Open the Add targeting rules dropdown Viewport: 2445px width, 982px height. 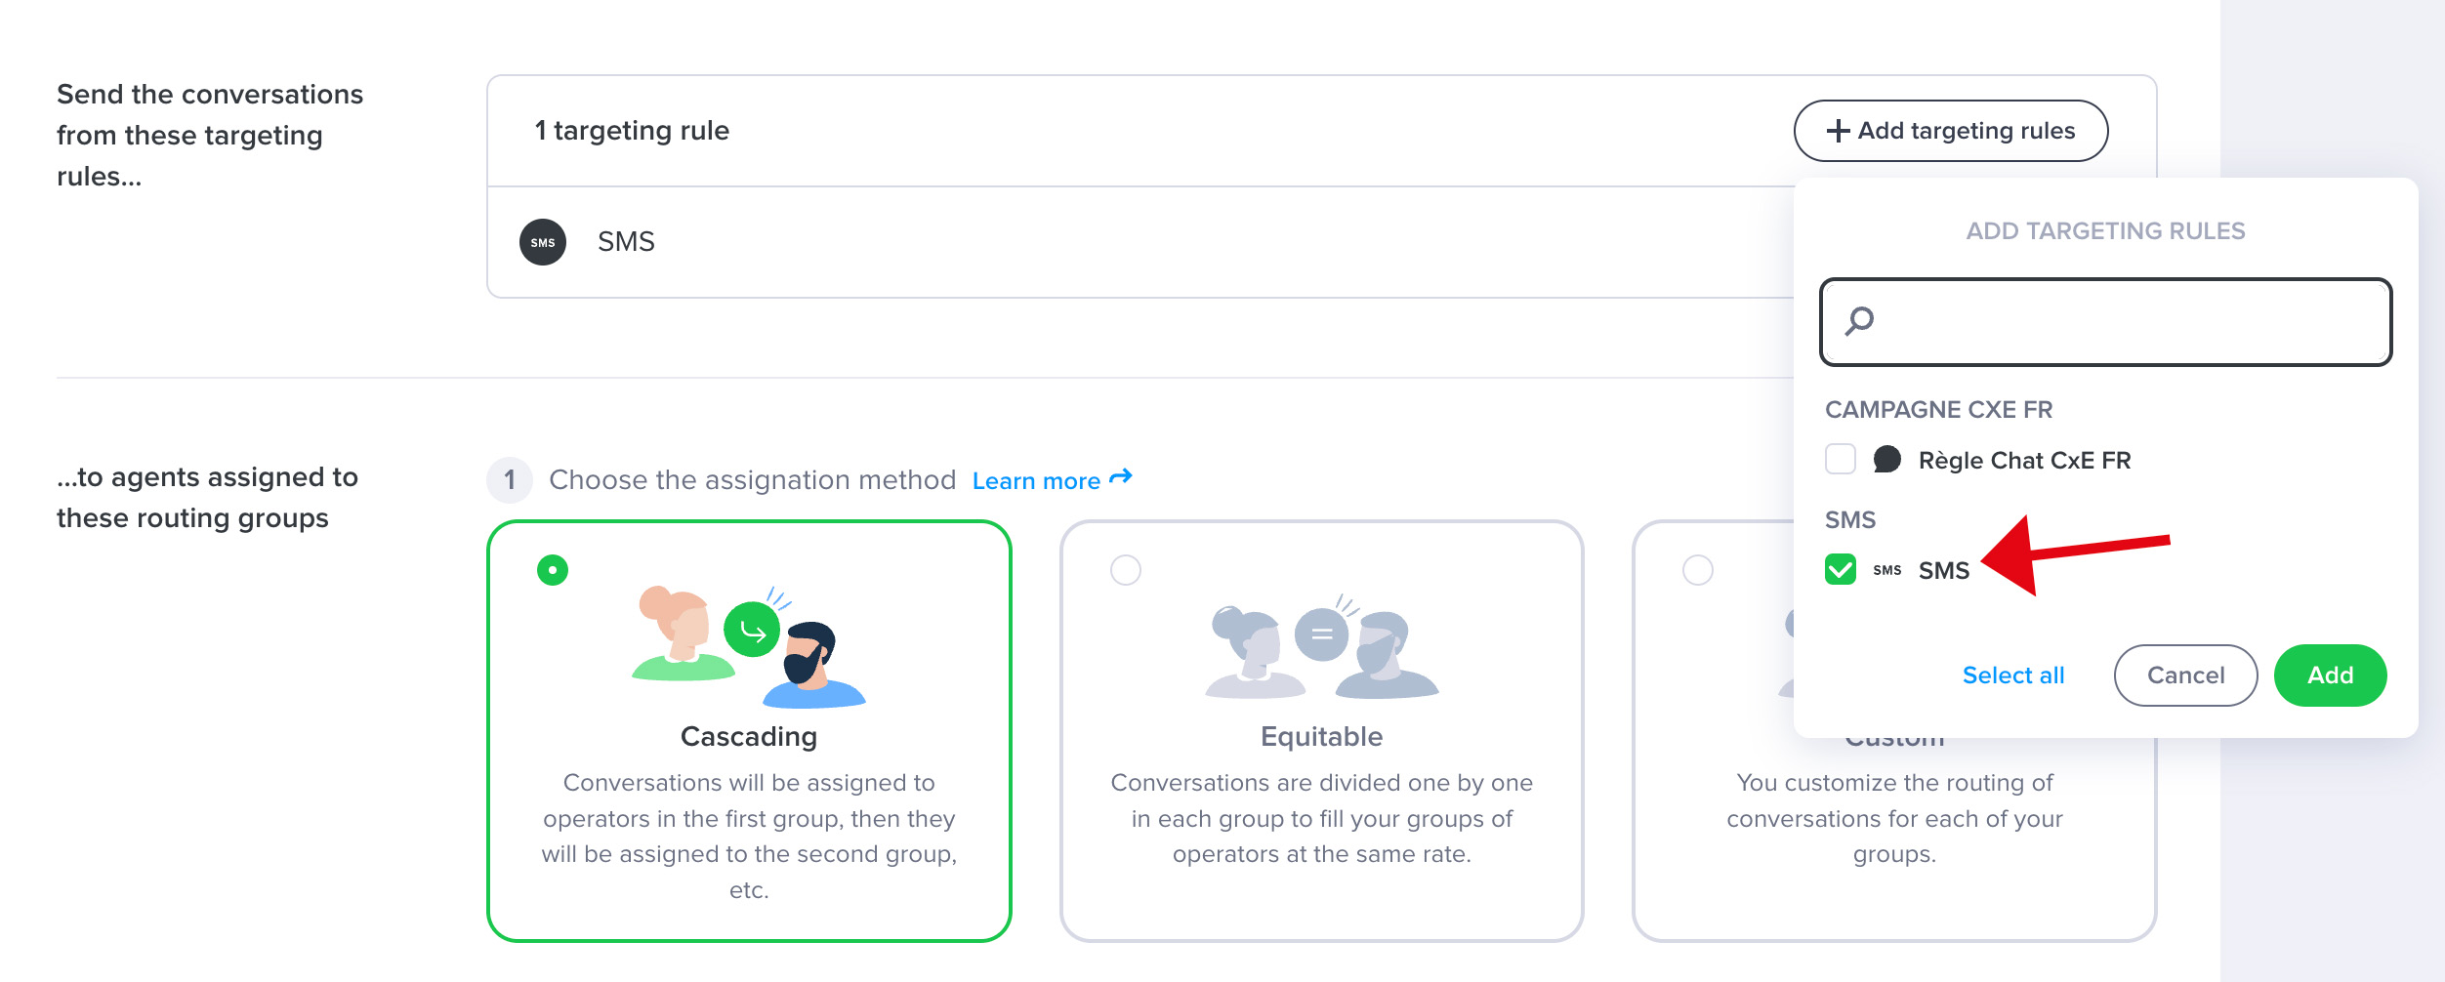pyautogui.click(x=1951, y=131)
